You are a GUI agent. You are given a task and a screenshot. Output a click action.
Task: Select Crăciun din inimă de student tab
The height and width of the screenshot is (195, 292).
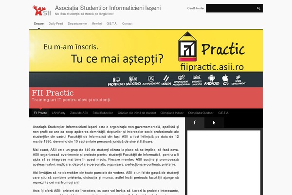pyautogui.click(x=137, y=113)
